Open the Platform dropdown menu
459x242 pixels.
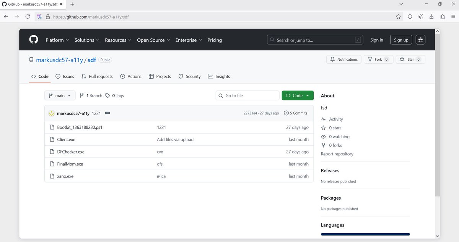[57, 40]
